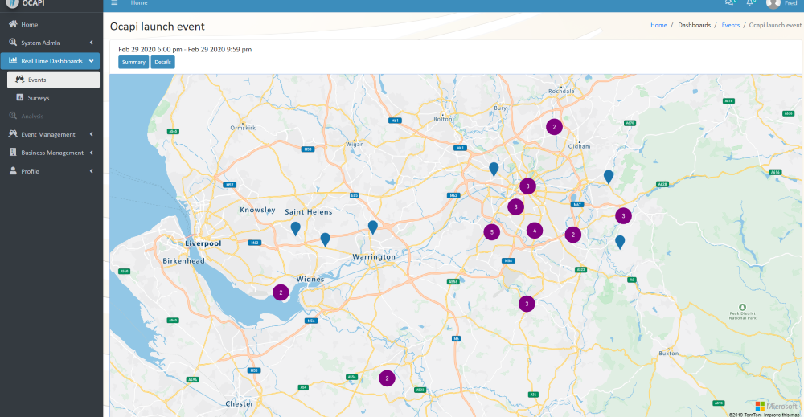Click the blue pin east of Oldham
Viewport: 804px width, 417px height.
608,177
